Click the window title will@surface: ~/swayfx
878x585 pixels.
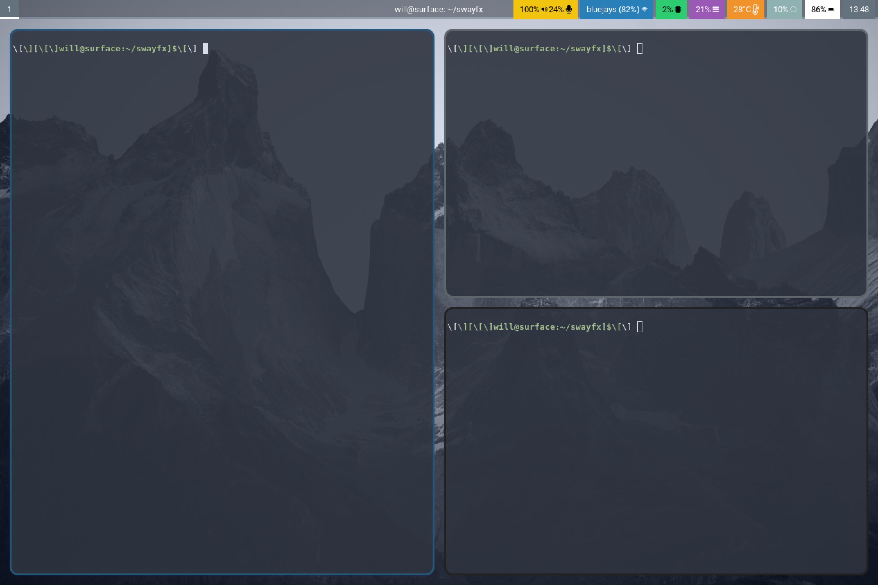[439, 9]
